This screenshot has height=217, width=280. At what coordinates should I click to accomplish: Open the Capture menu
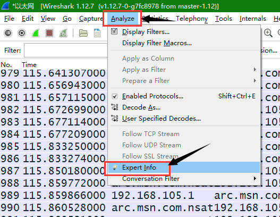91,19
